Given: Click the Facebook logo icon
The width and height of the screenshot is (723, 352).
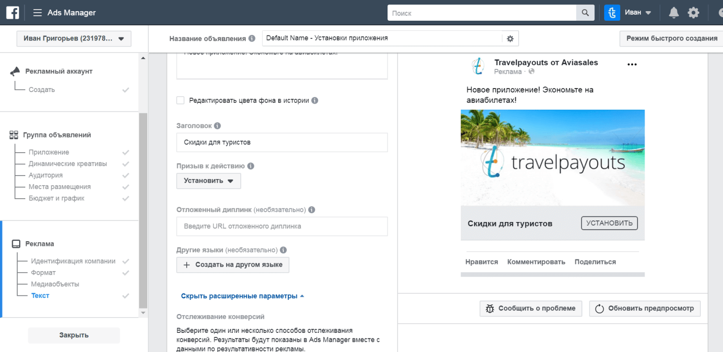Looking at the screenshot, I should pos(13,13).
